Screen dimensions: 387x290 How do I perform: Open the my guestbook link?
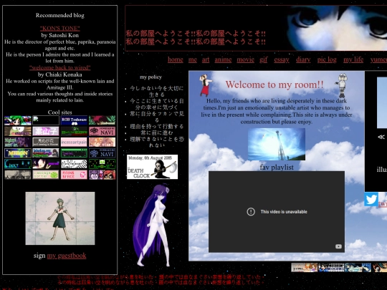point(67,256)
